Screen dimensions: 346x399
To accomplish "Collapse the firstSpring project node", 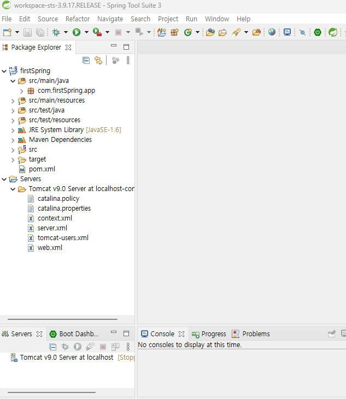I will pyautogui.click(x=4, y=71).
